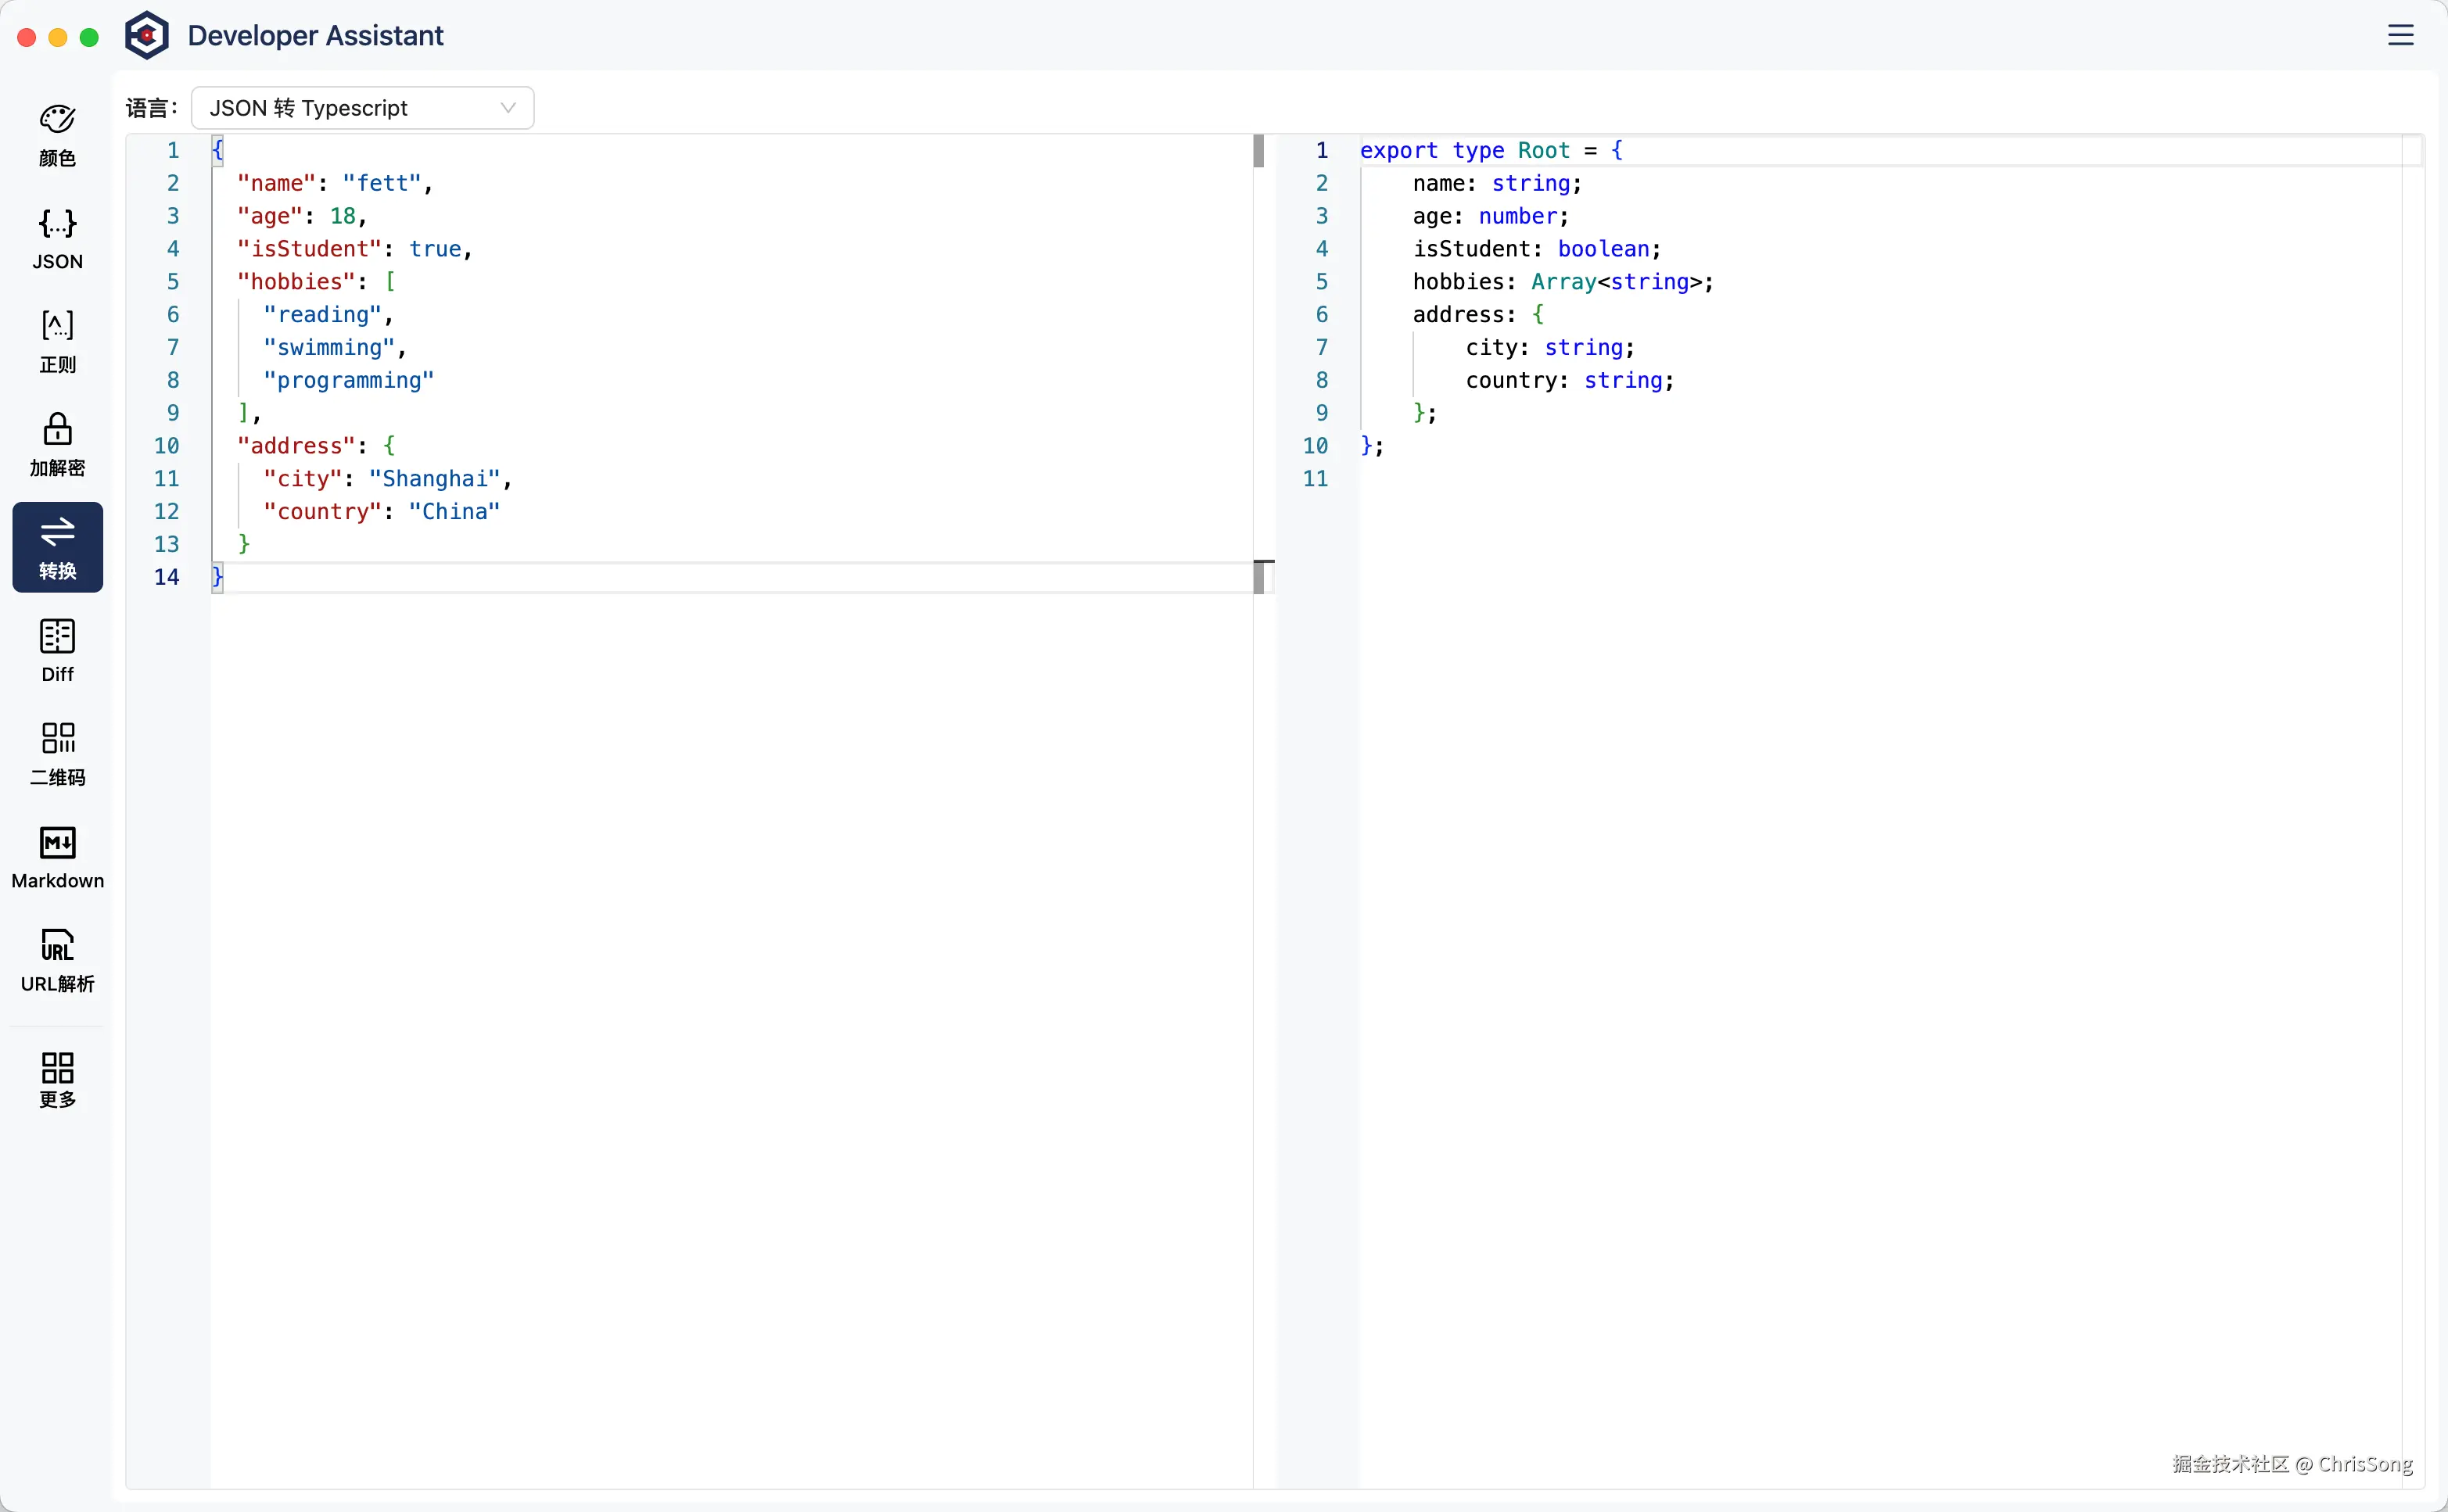The image size is (2448, 1512).
Task: Open the Markdown editor tool
Action: 57,857
